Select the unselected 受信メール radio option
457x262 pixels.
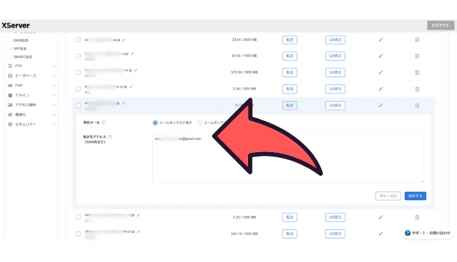point(199,123)
